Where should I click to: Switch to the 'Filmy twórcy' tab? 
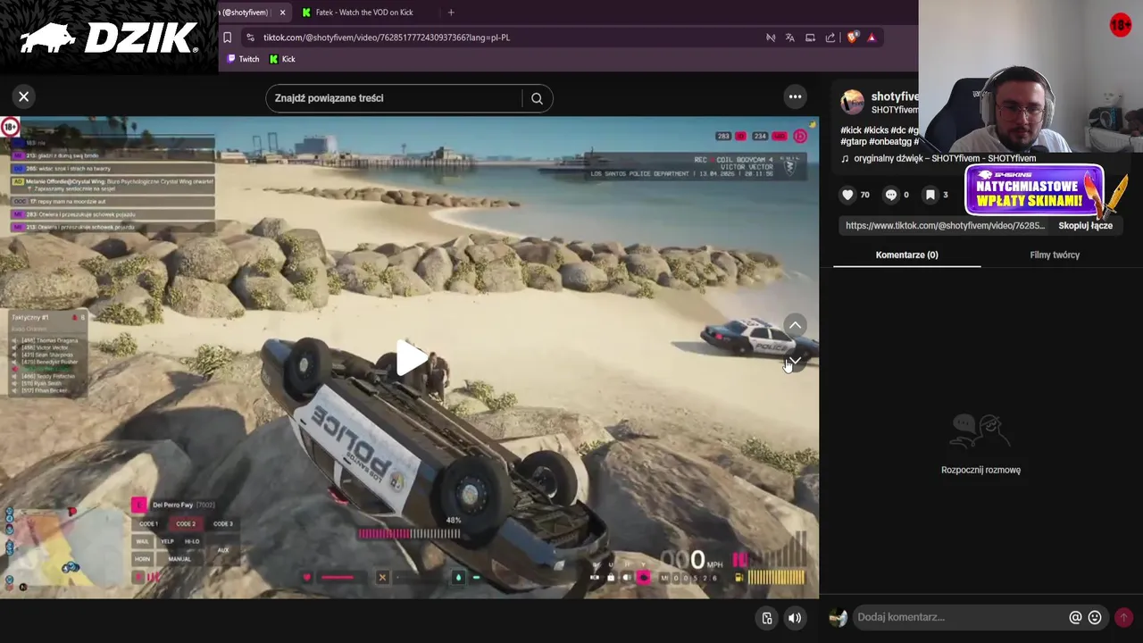(x=1055, y=255)
